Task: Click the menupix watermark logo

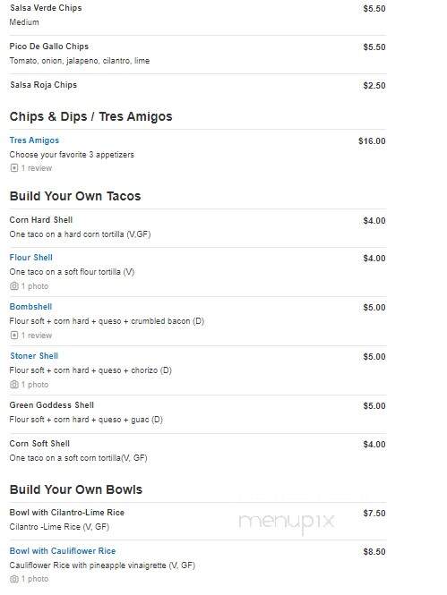Action: tap(287, 522)
